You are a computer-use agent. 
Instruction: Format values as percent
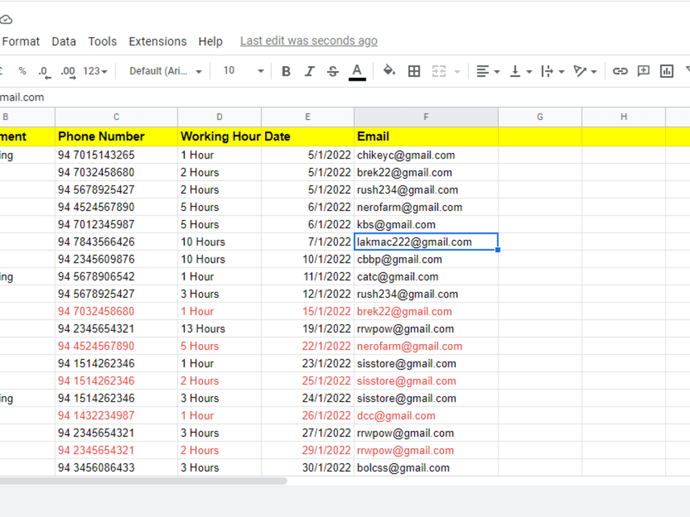click(x=22, y=71)
